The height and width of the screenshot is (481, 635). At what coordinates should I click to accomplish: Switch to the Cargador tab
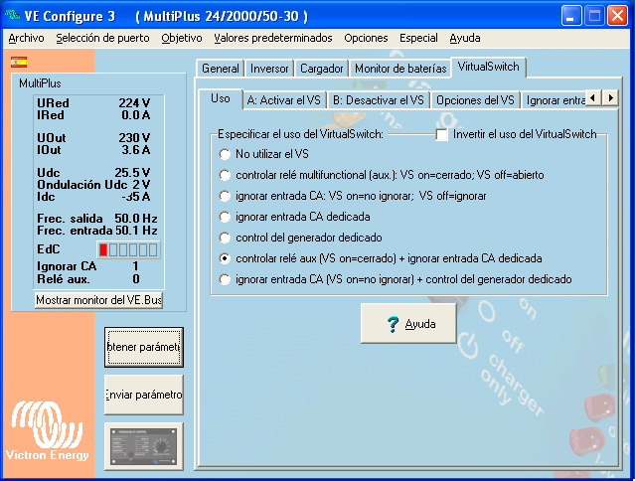tap(322, 69)
